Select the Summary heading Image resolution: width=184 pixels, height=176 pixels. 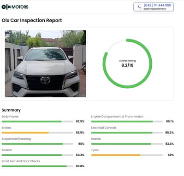point(11,110)
